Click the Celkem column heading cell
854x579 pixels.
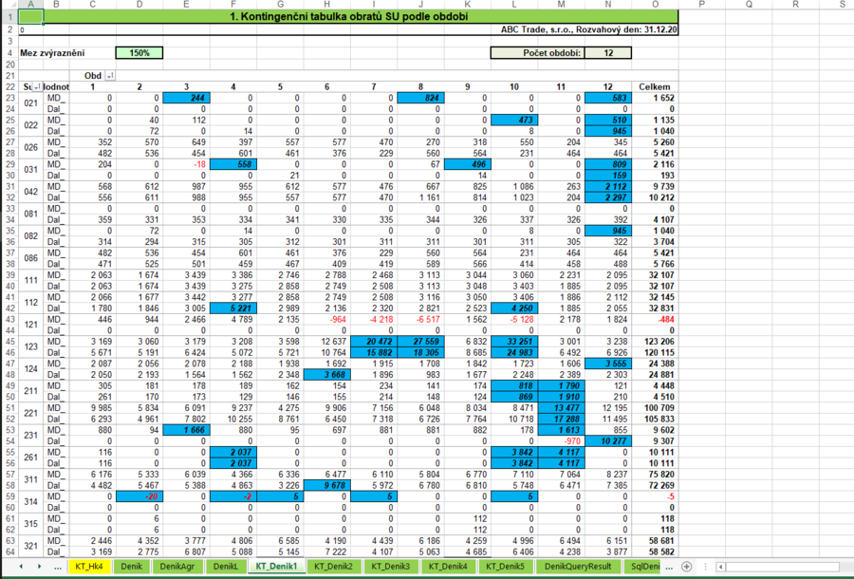point(655,87)
